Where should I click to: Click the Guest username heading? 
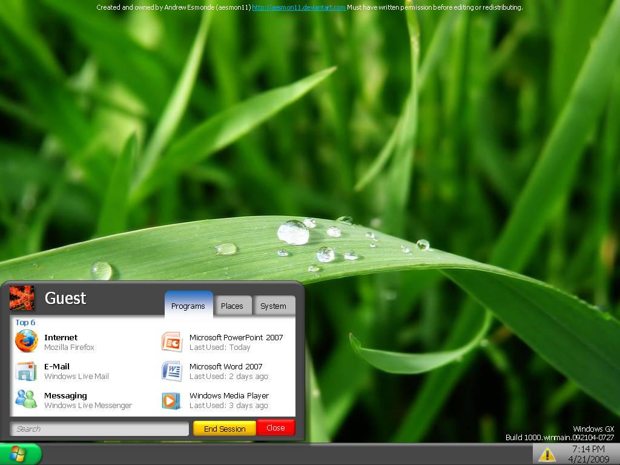coord(65,298)
